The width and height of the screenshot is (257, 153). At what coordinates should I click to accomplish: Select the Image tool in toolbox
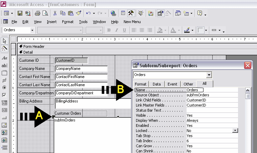[x=4, y=125]
